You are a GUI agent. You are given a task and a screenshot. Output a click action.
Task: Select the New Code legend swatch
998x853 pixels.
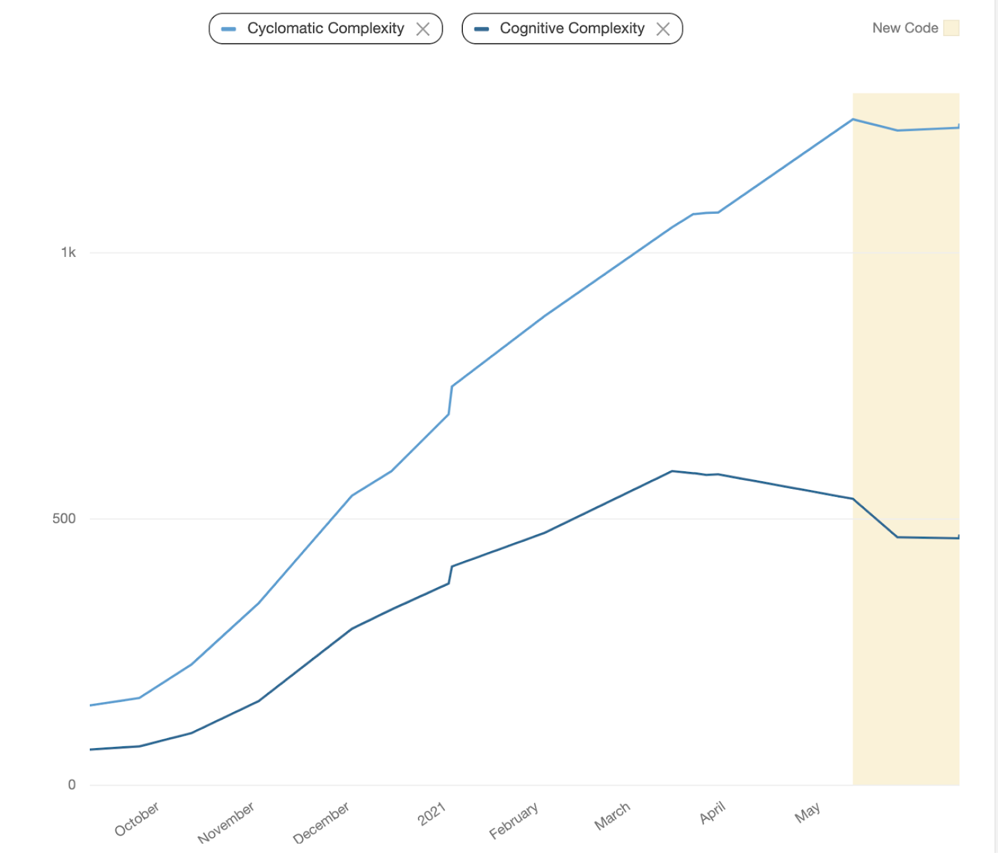click(x=950, y=27)
